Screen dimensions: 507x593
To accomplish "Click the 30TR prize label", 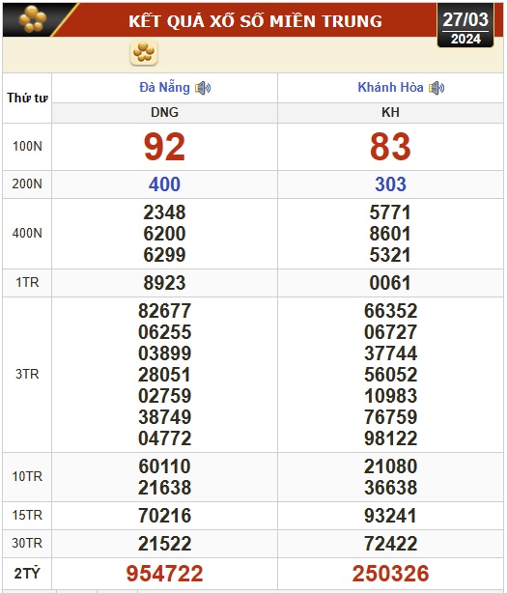I will tap(27, 544).
